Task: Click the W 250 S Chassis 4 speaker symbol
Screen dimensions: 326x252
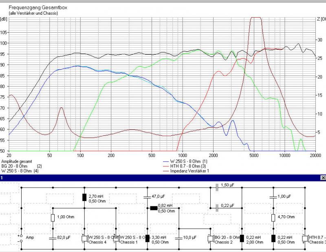Action: [84, 239]
